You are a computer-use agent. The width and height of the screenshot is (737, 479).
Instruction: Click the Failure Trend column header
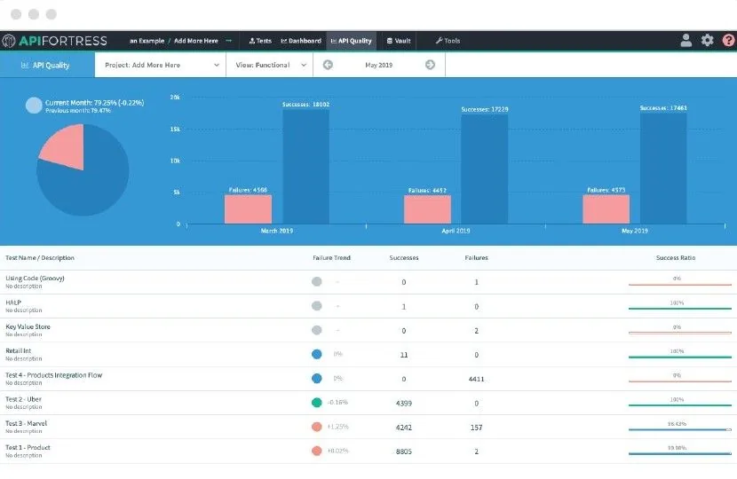tap(331, 258)
